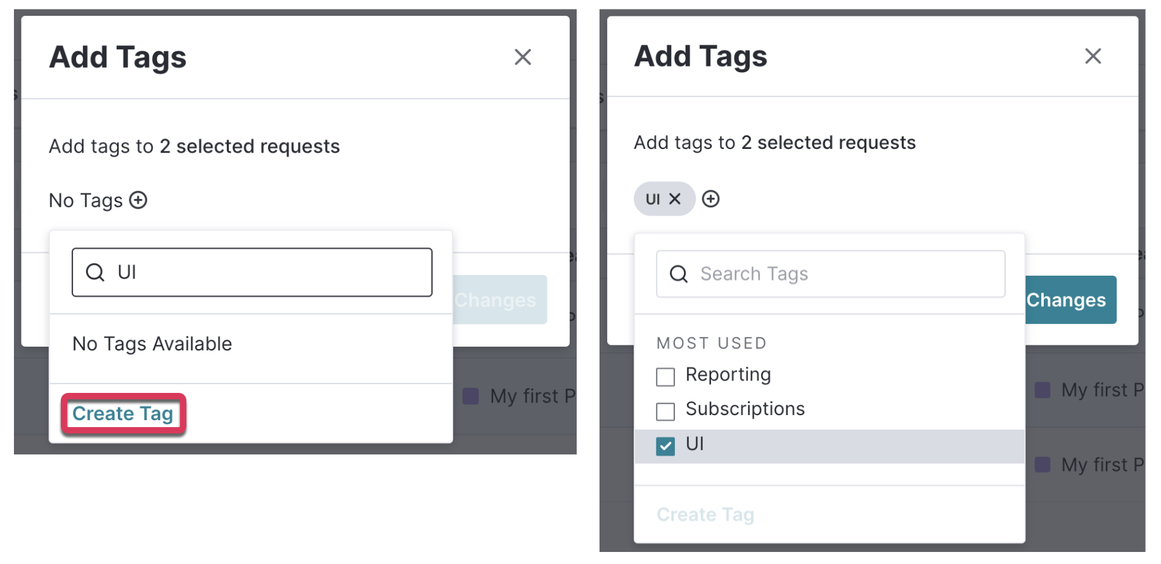1161x564 pixels.
Task: Click purple swatch beside lower-right My first P
Action: [1042, 465]
